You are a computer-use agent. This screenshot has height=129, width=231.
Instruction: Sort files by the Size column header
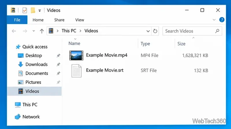(x=181, y=44)
